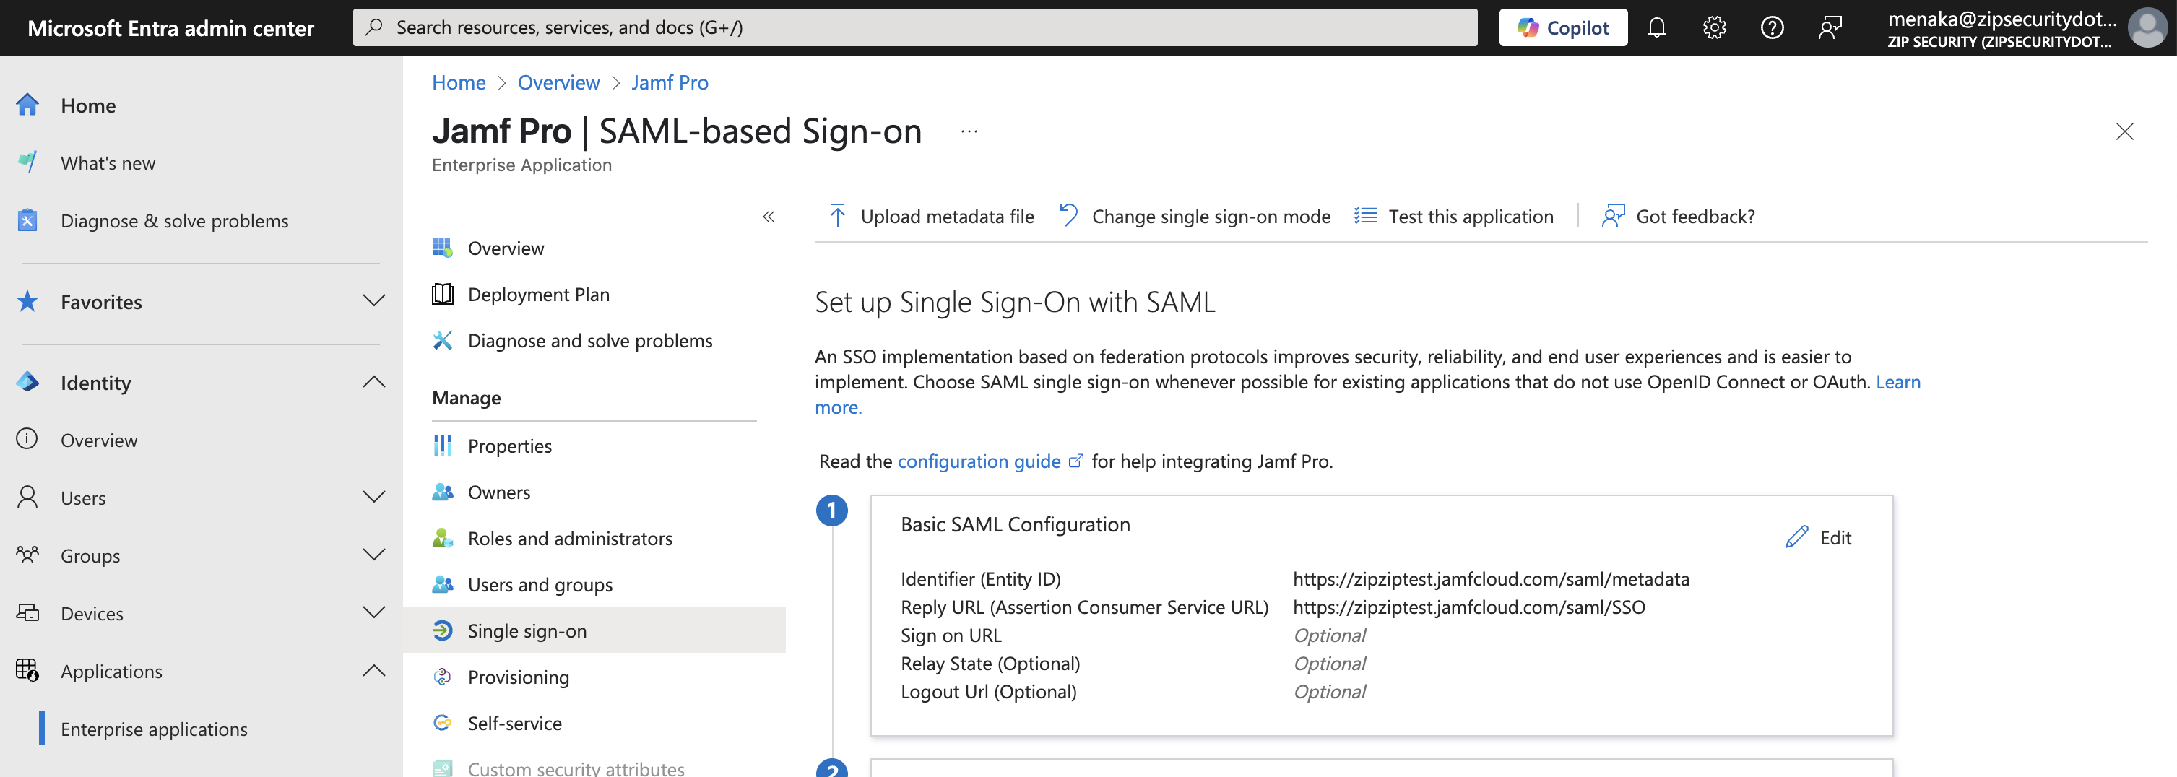Screen dimensions: 2177x777
Task: Click the Diagnose & solve problems sidebar icon
Action: pyautogui.click(x=28, y=220)
